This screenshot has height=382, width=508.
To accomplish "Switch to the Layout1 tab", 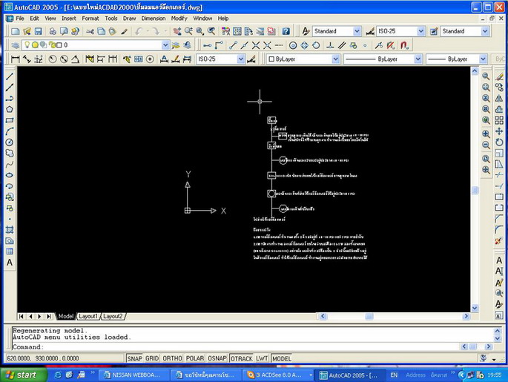I will pos(88,316).
